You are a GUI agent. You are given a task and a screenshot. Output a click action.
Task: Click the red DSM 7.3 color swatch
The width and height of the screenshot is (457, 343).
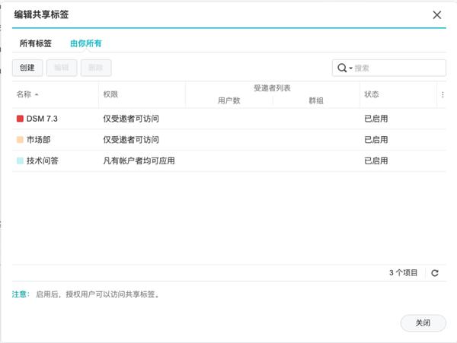pos(20,119)
